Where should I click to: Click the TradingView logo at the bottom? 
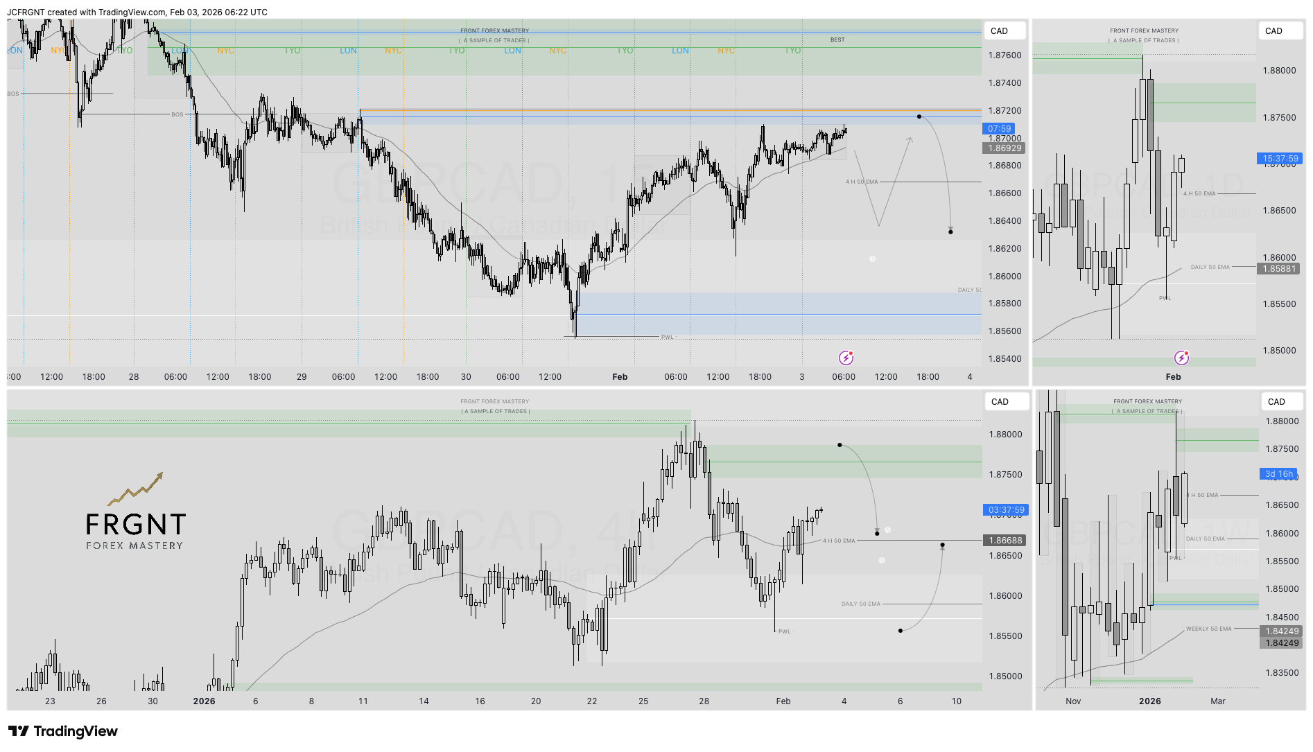pyautogui.click(x=63, y=731)
